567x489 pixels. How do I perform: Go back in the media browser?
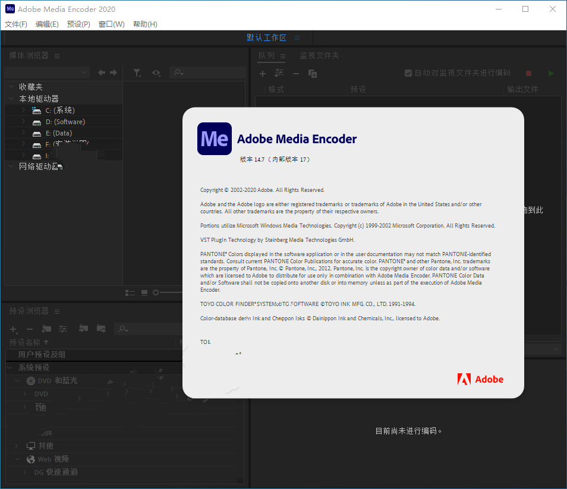[x=102, y=72]
